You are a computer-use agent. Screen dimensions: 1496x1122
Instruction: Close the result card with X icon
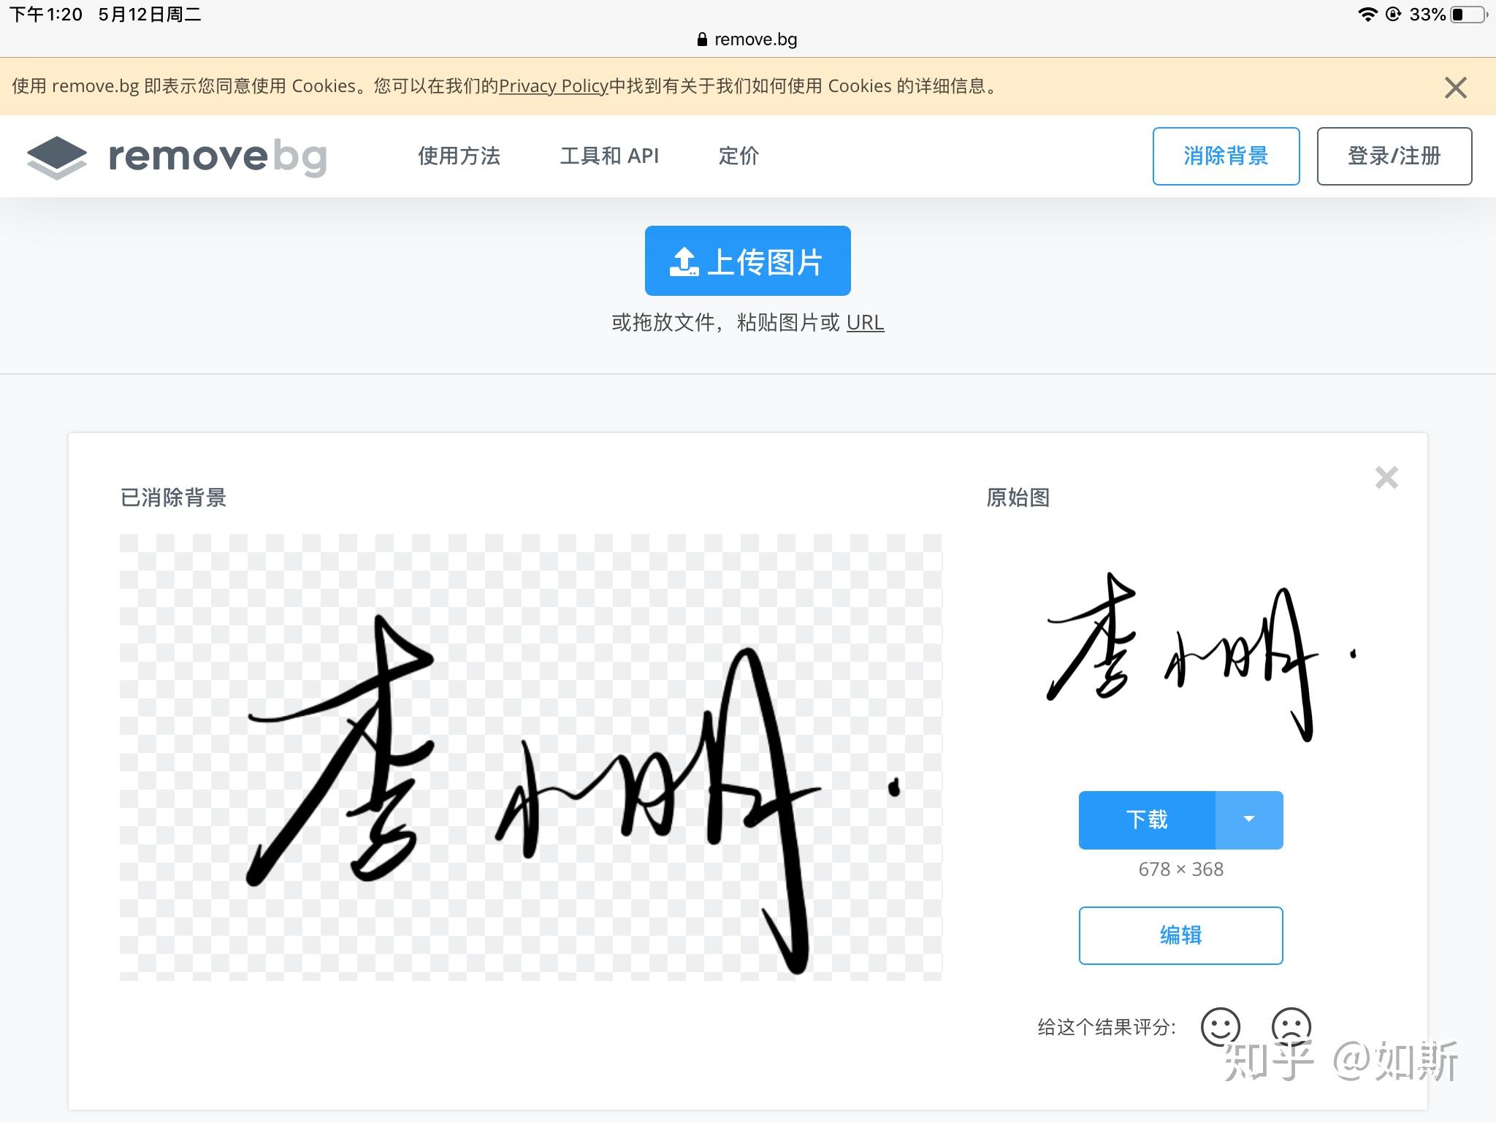pos(1386,477)
